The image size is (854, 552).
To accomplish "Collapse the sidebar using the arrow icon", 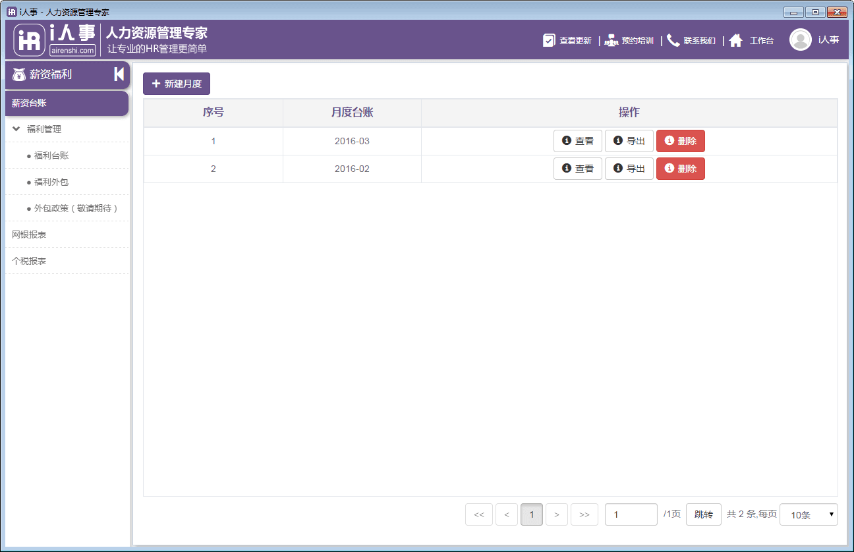I will (119, 74).
